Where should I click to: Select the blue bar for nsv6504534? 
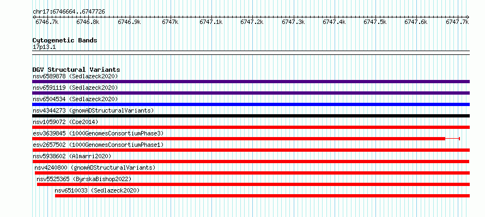point(251,104)
